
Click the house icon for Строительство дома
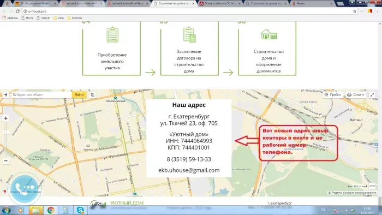tap(268, 34)
